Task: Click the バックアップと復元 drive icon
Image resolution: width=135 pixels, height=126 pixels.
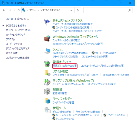Action: click(47, 82)
